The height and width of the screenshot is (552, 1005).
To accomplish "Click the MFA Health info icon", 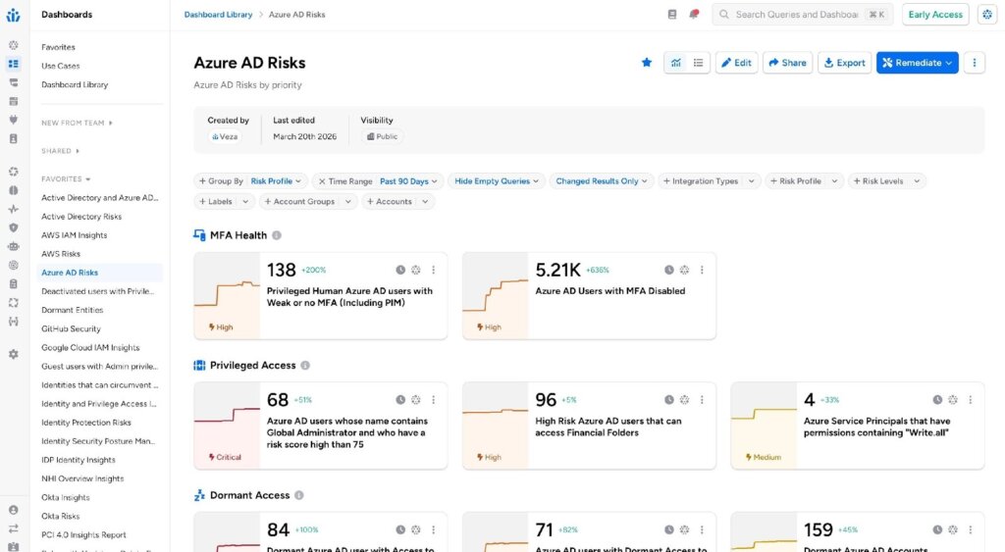I will click(277, 235).
